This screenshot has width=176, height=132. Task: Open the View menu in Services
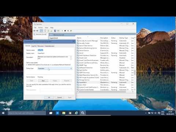(47, 27)
